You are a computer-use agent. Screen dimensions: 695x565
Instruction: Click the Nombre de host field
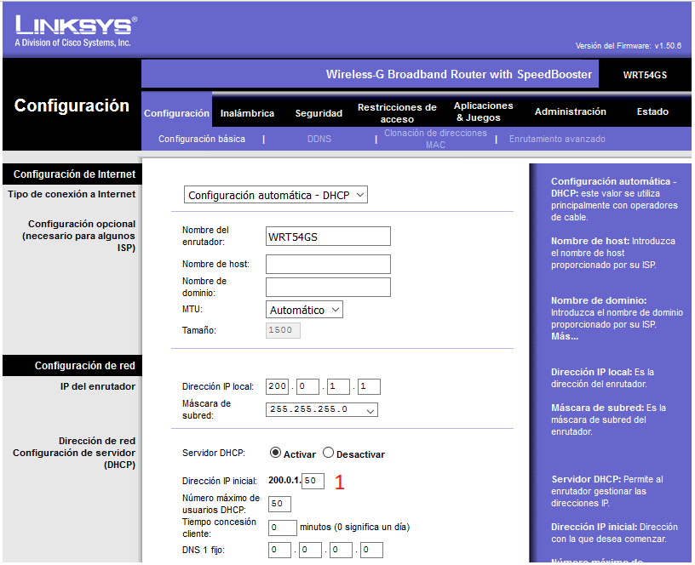[x=328, y=265]
